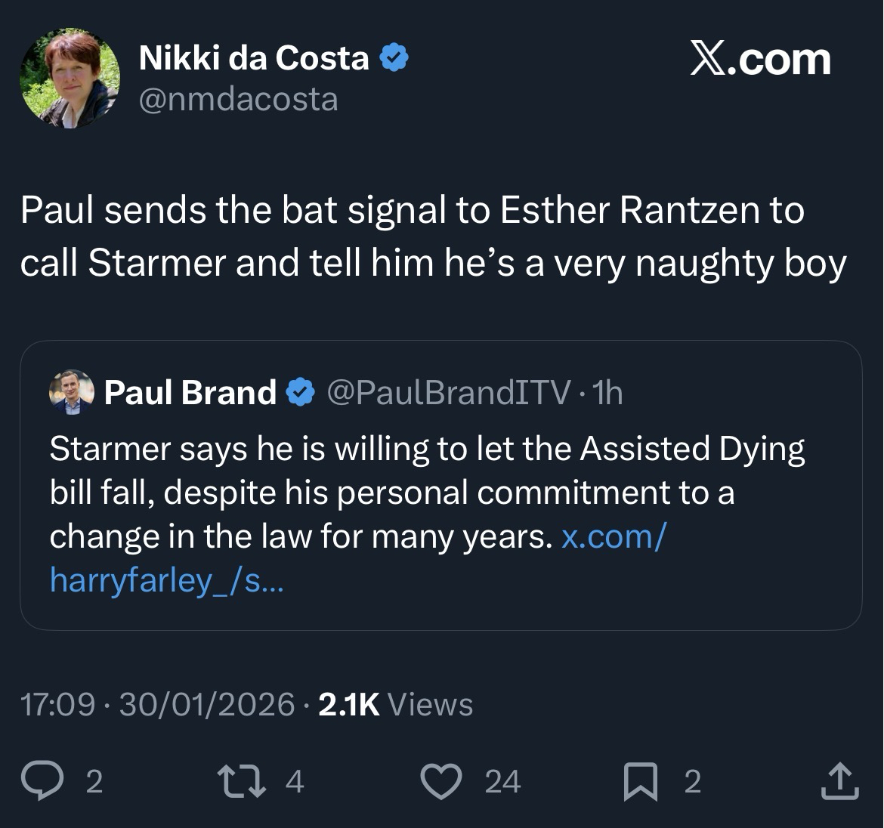
Task: Click the X.com logo
Action: point(760,60)
